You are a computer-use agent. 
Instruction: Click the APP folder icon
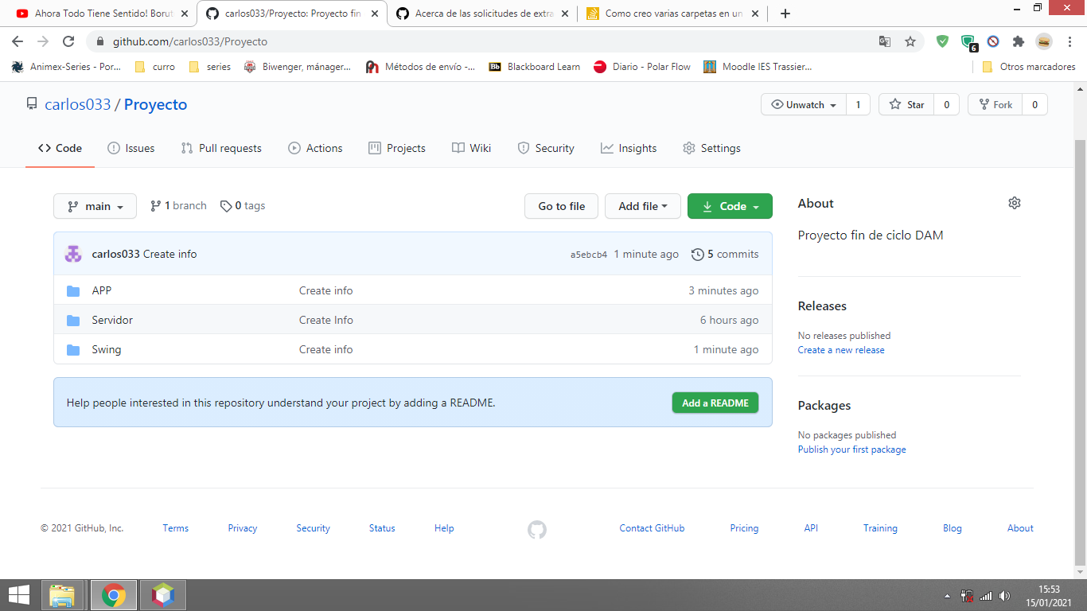click(x=73, y=290)
